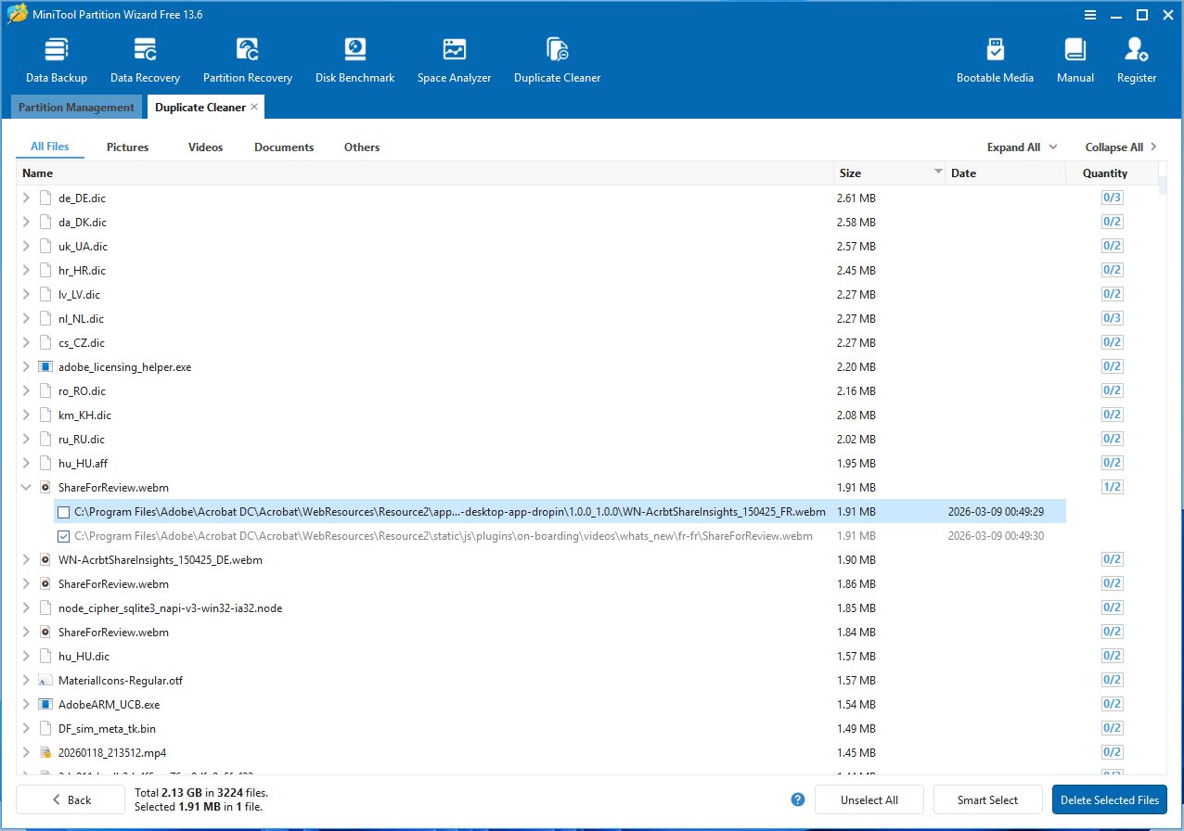Check the WN-AcrbtShareInsights_150425_FR.webm duplicate entry
1184x831 pixels.
tap(62, 511)
